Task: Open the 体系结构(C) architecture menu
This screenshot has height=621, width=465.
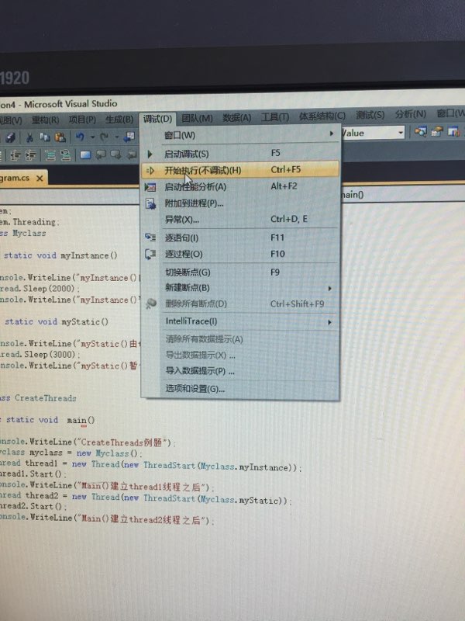Action: click(x=322, y=116)
